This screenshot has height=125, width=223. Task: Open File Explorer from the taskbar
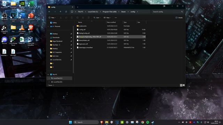click(107, 122)
